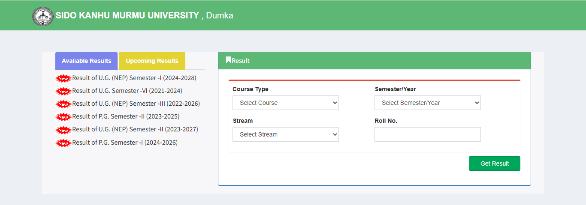Click the bookmark icon beside Result heading
This screenshot has height=205, width=586.
229,60
